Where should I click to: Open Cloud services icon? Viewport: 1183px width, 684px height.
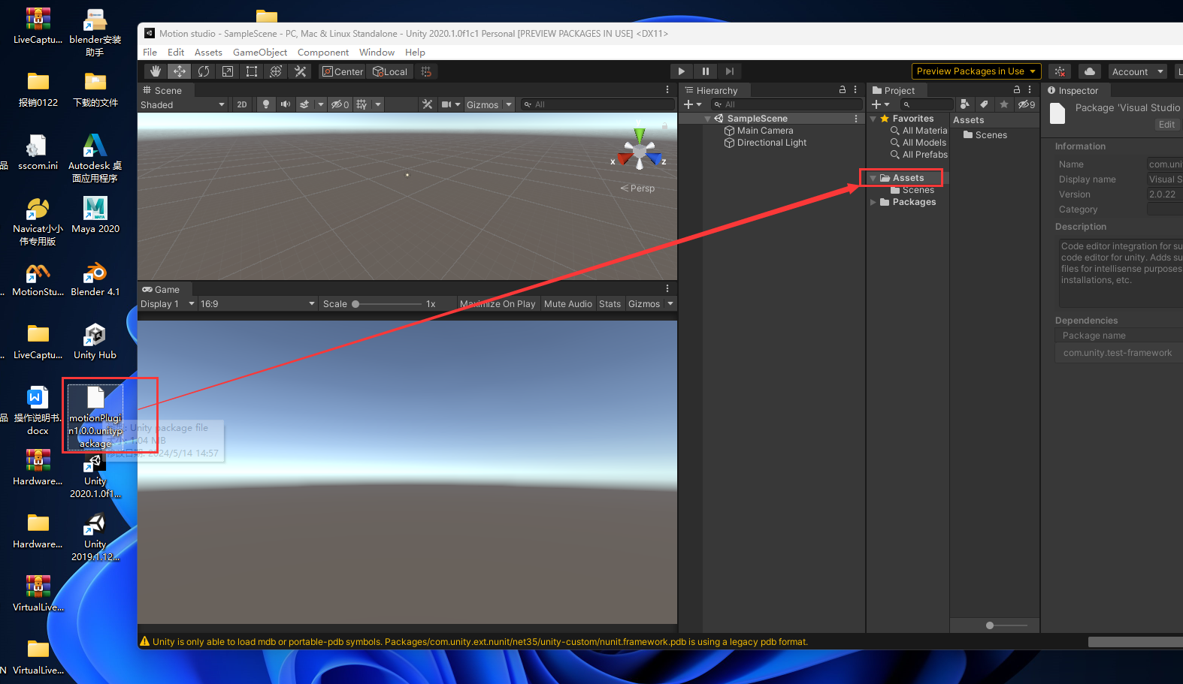pos(1089,71)
